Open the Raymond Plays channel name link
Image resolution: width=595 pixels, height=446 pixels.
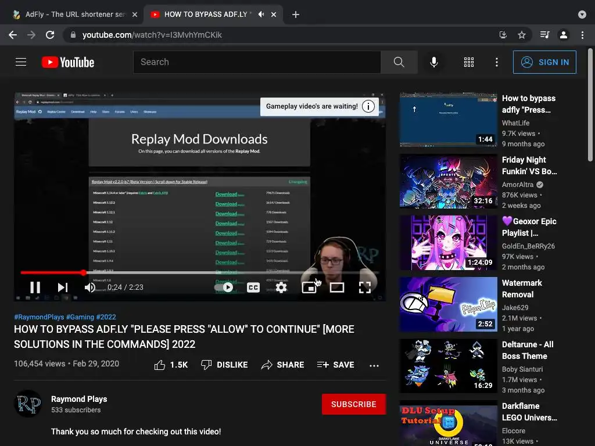click(x=79, y=399)
